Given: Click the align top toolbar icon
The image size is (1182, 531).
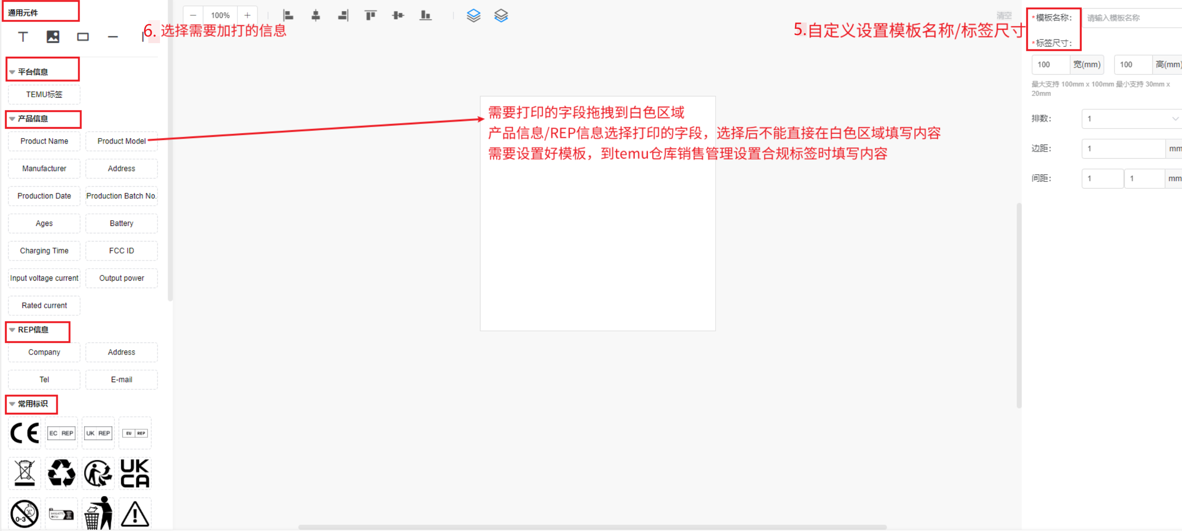Looking at the screenshot, I should click(x=370, y=16).
